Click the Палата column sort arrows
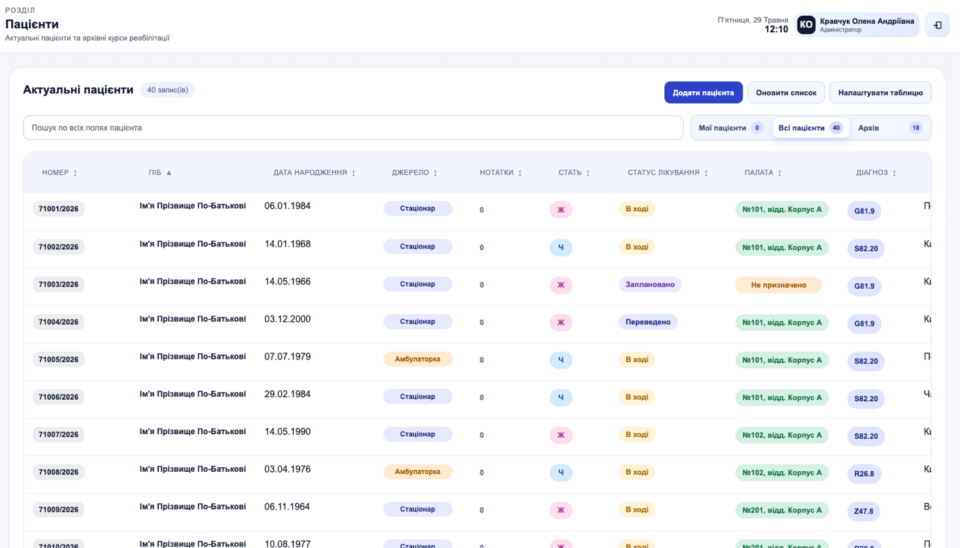Screen dimensions: 960x548 tap(780, 173)
